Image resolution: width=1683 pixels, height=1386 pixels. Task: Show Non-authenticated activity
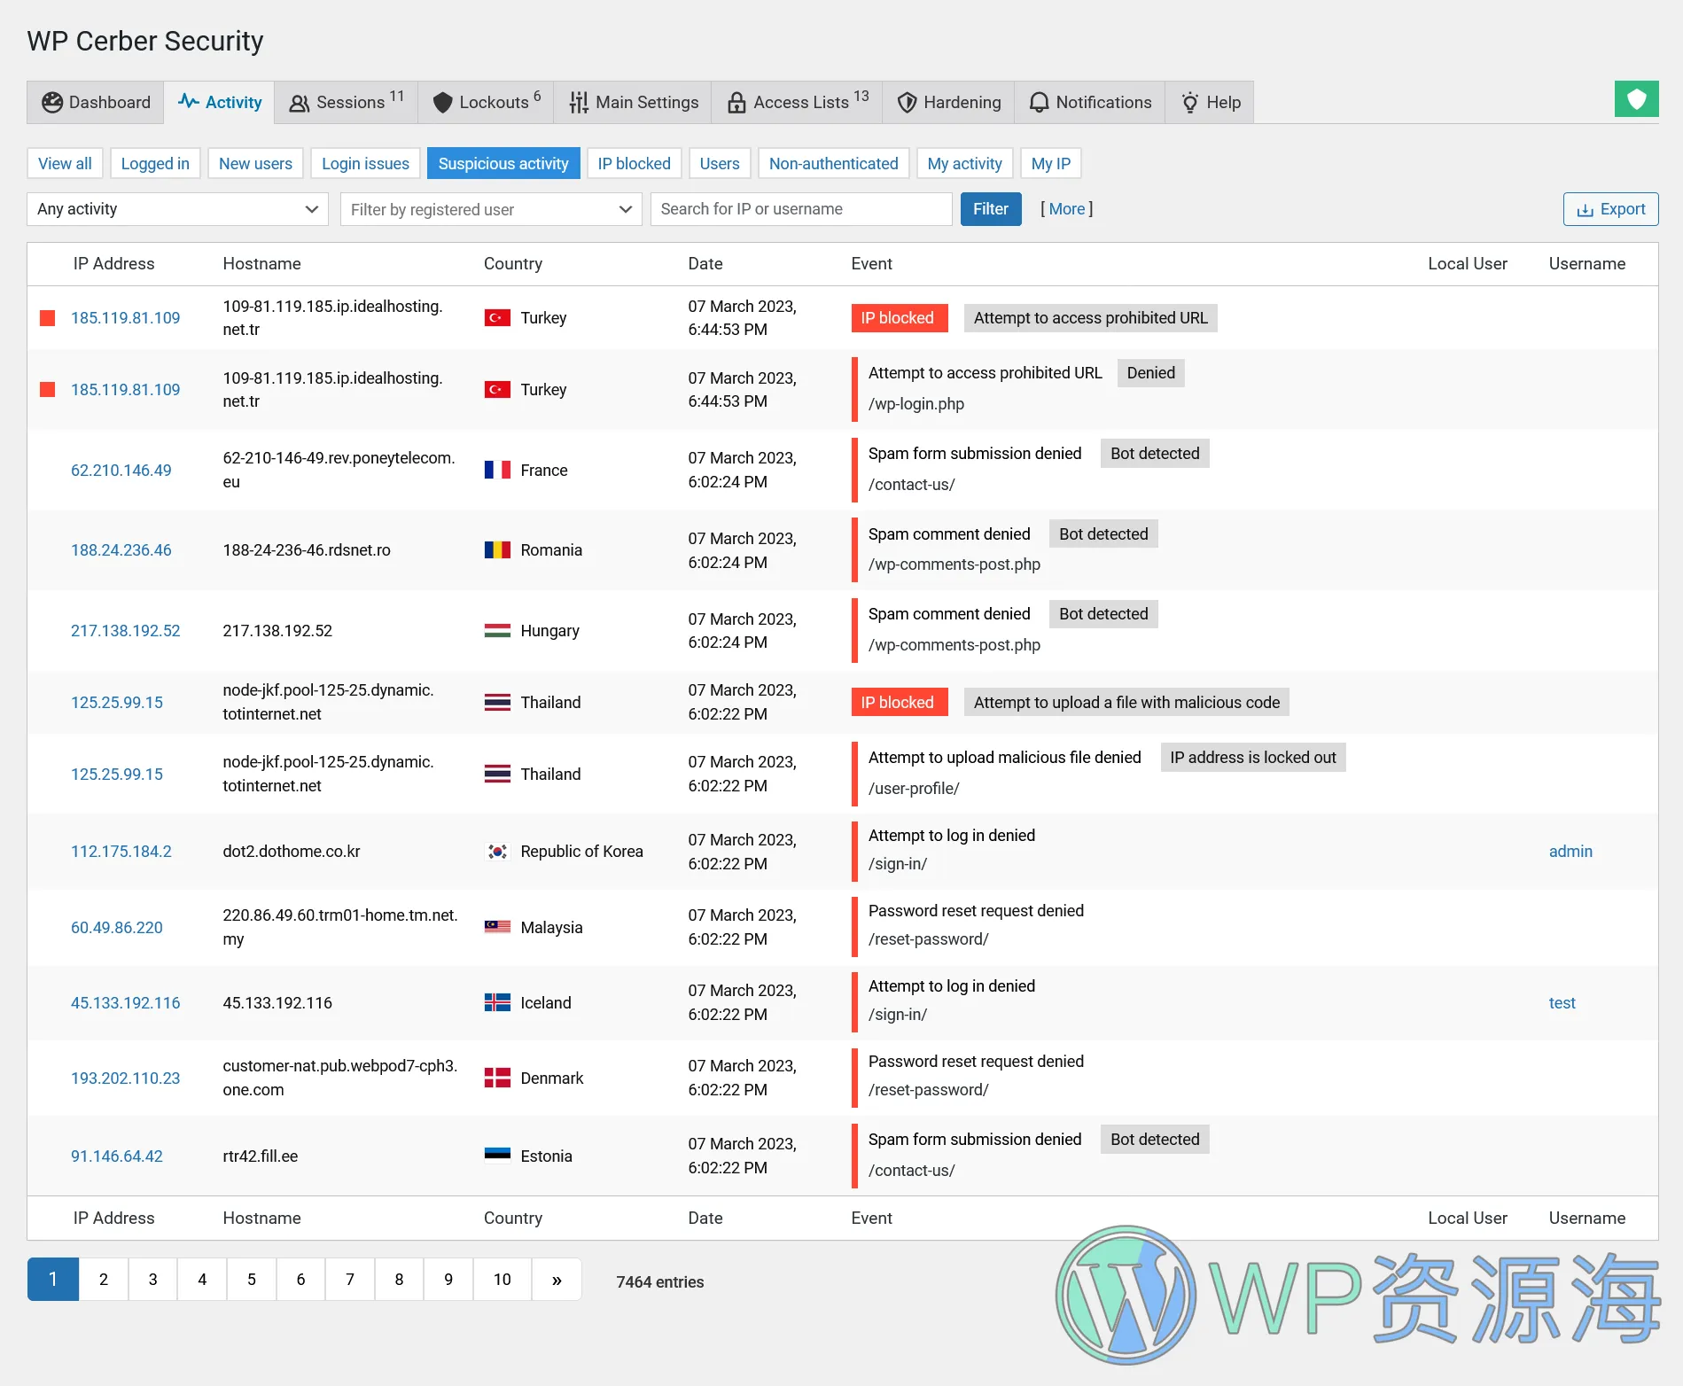(x=833, y=163)
